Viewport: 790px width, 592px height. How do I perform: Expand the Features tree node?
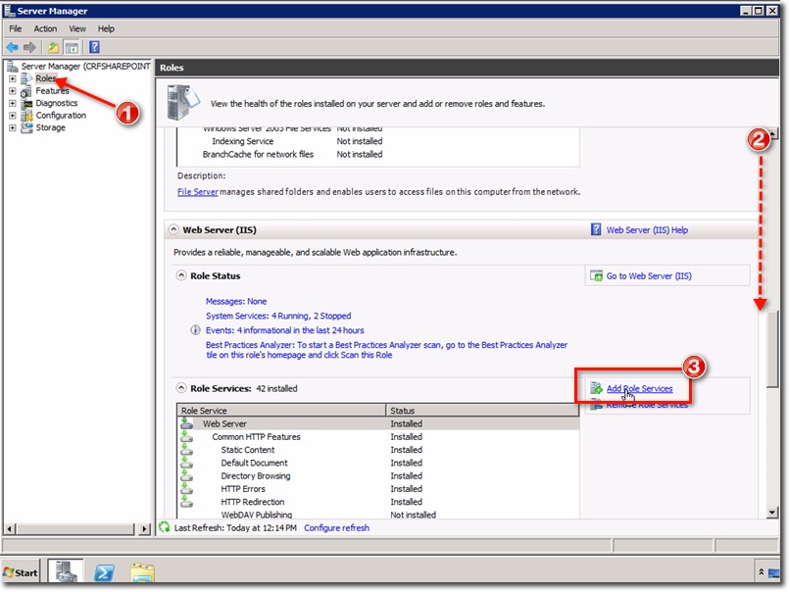pos(14,90)
